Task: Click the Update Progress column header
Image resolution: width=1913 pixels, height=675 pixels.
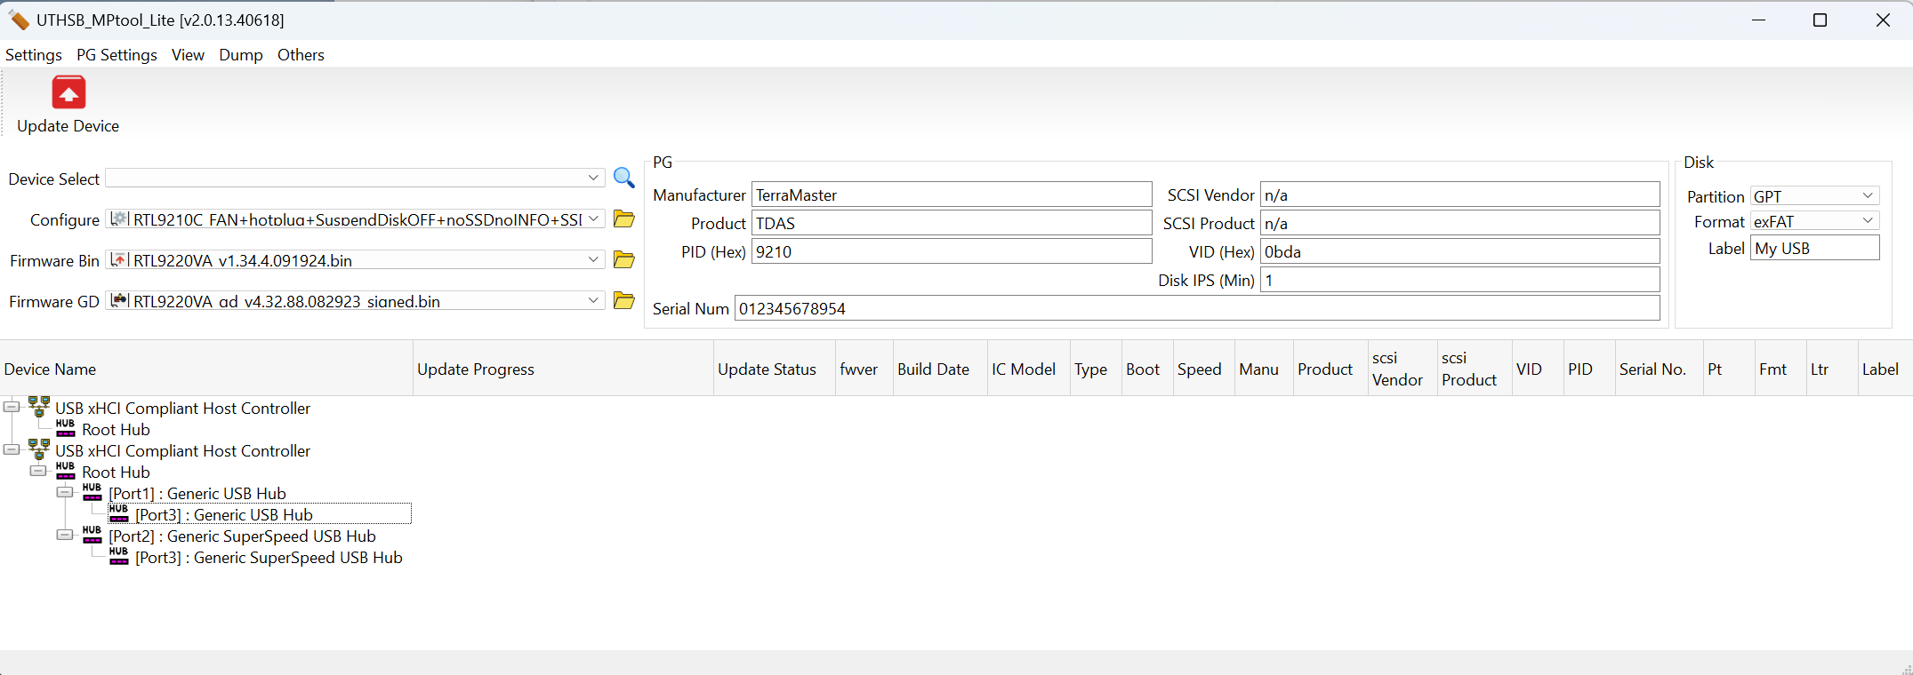Action: point(563,369)
